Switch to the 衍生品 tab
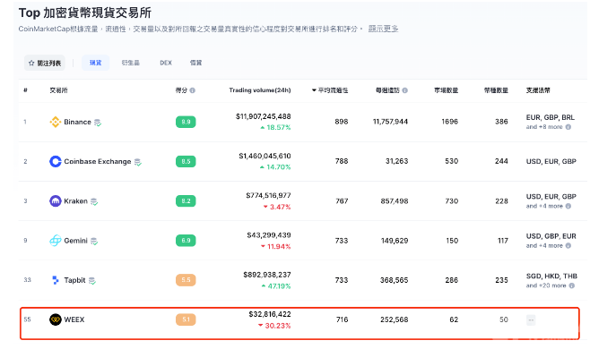Viewport: 590px width, 349px height. pyautogui.click(x=131, y=63)
